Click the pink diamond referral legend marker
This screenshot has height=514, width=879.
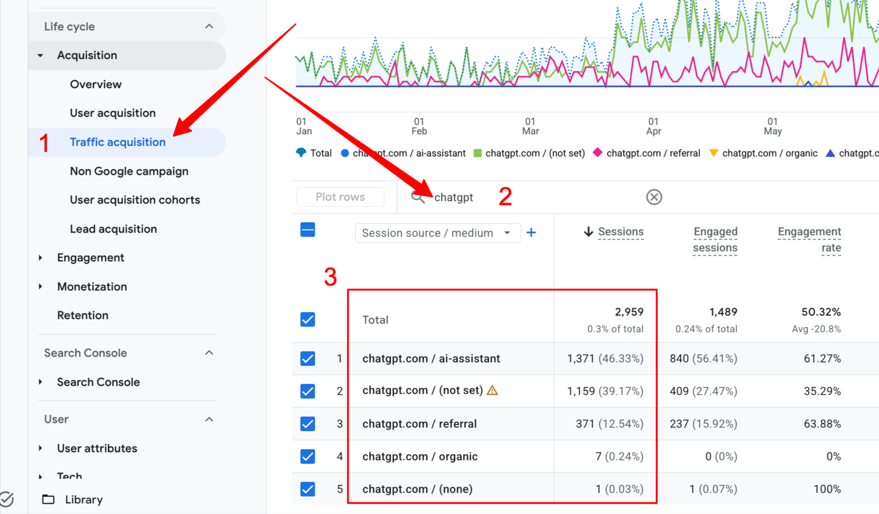tap(598, 152)
